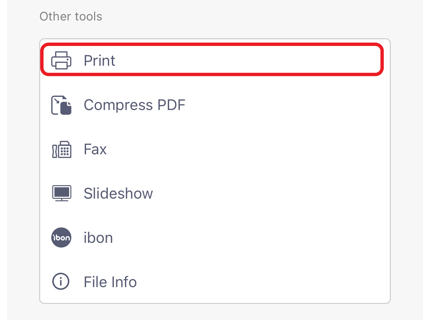Start Slideshow via its text label
The image size is (430, 320).
coord(118,194)
